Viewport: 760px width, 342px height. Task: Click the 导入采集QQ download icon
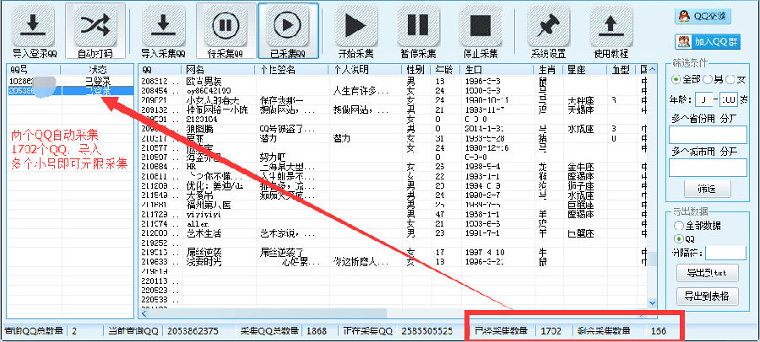click(163, 26)
